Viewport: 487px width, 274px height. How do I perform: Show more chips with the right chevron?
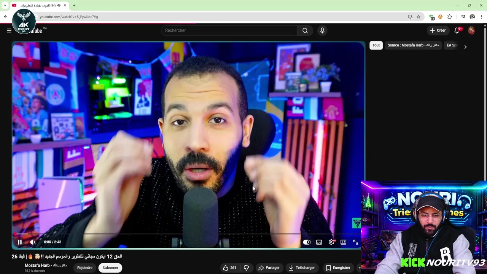coord(465,47)
